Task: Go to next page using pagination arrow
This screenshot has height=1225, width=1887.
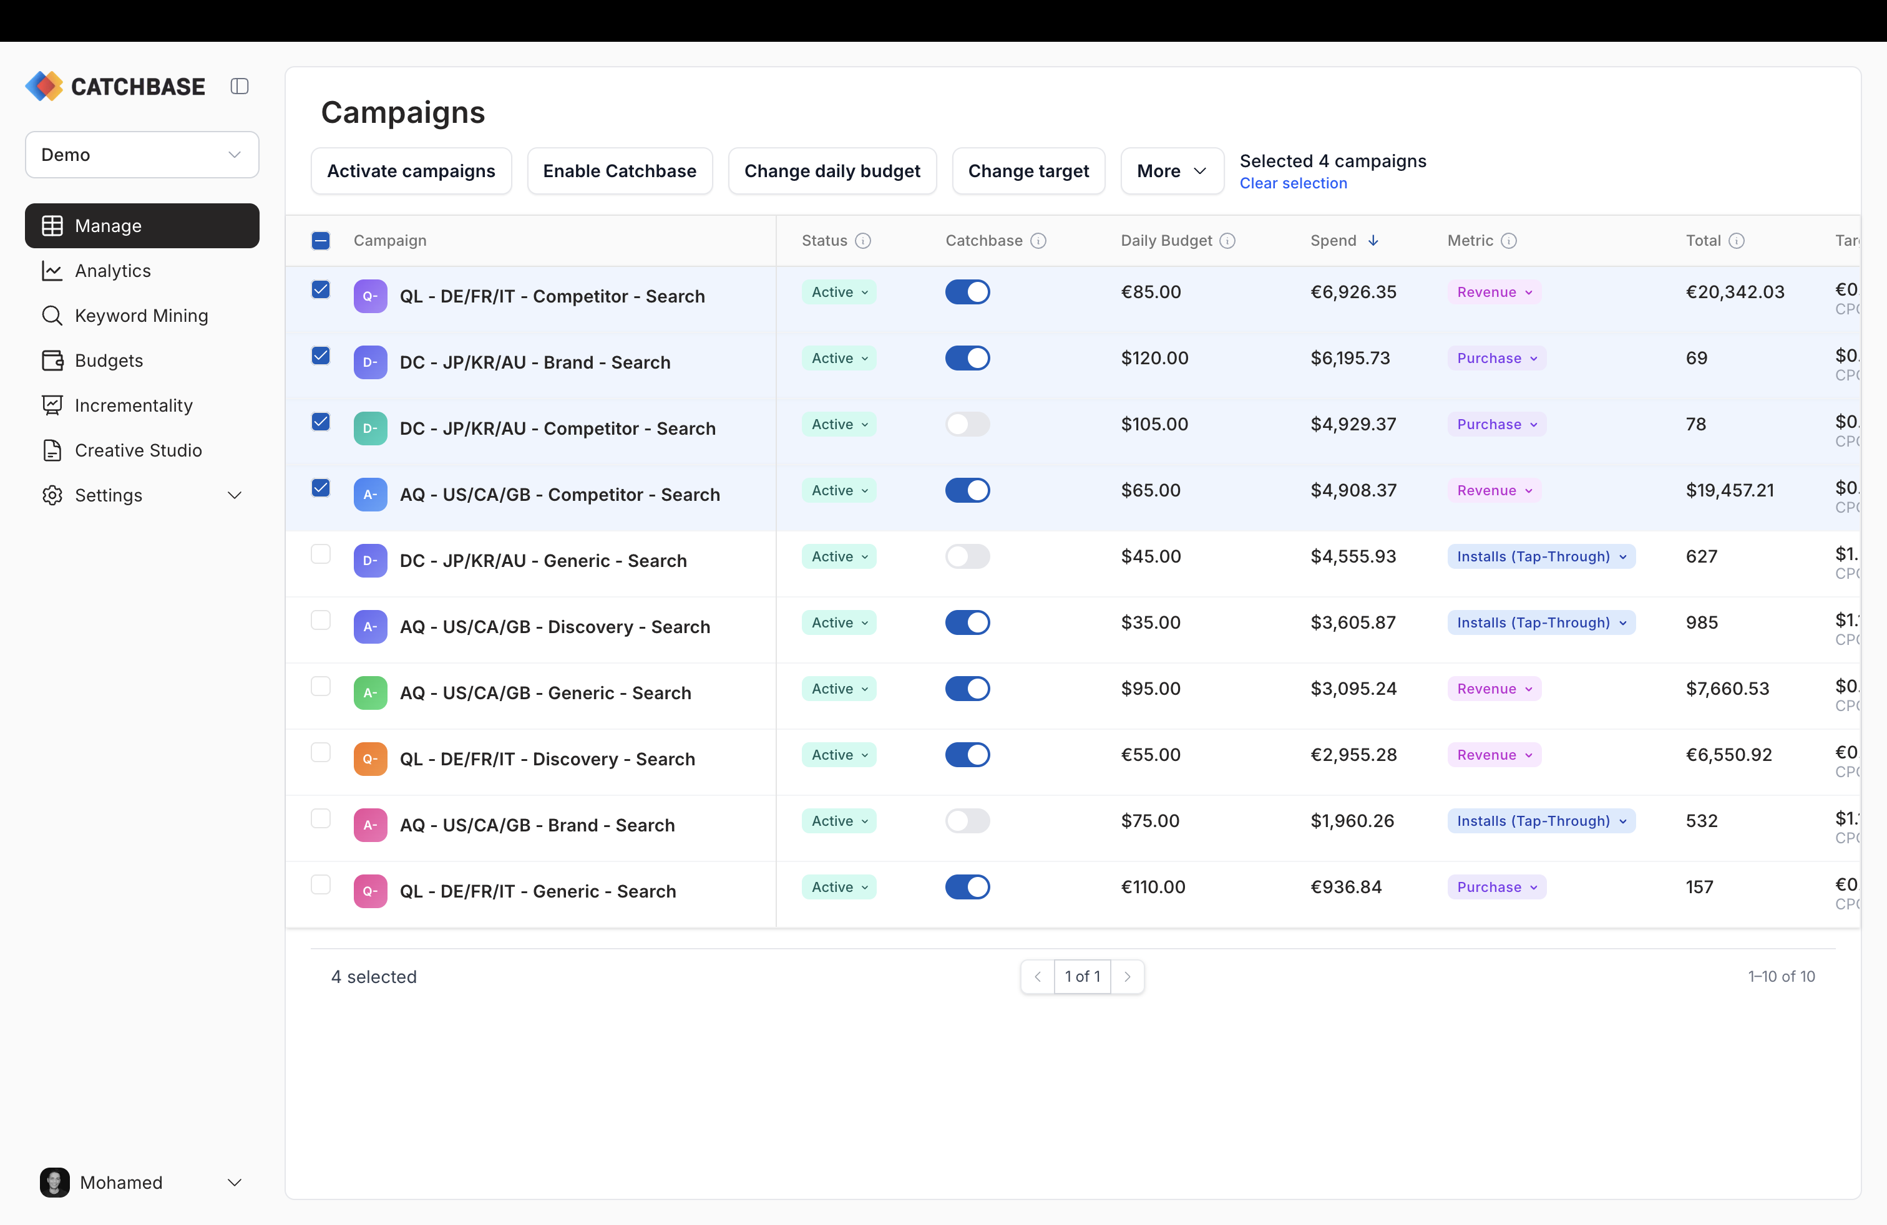Action: 1128,976
